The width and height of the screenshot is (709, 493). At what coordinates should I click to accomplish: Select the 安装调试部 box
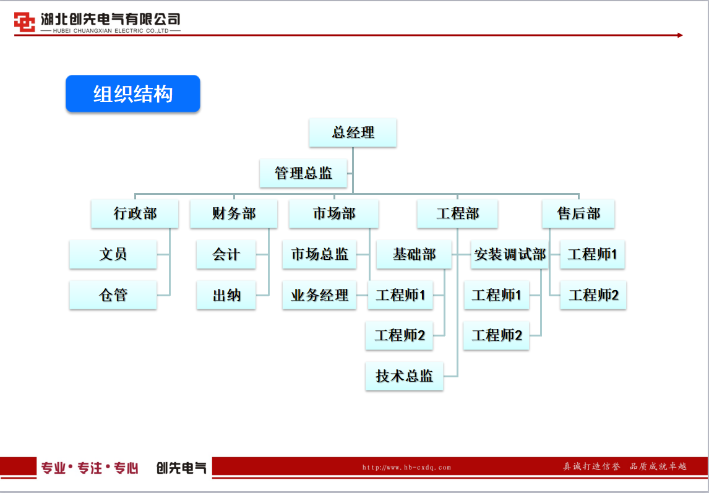coord(510,254)
